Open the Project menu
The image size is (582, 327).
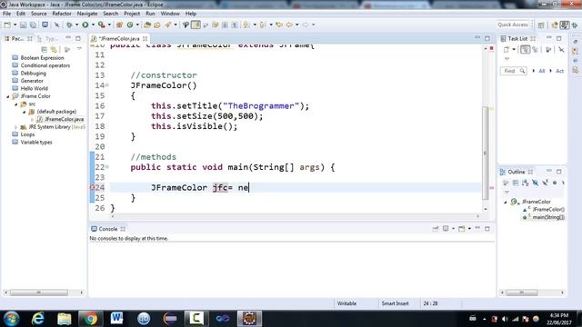[132, 14]
